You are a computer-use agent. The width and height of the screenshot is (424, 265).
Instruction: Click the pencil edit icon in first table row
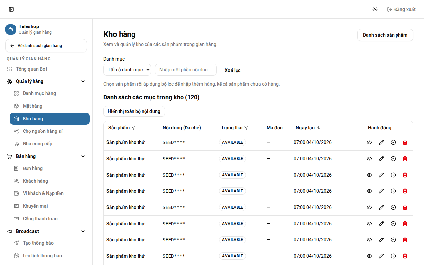coord(381,142)
